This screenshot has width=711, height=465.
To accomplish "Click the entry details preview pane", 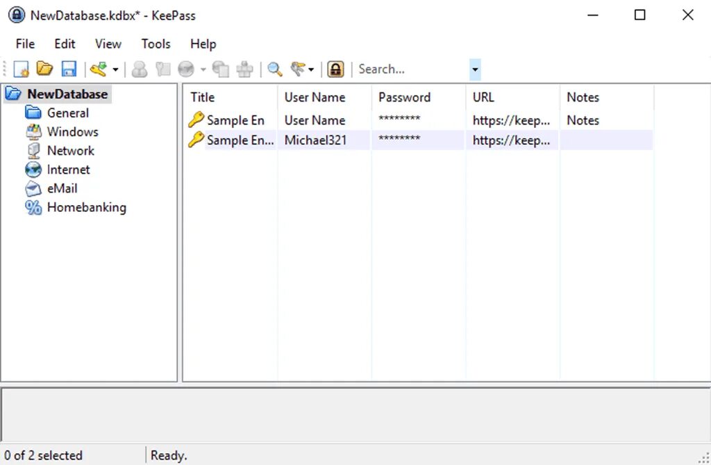I will [355, 414].
